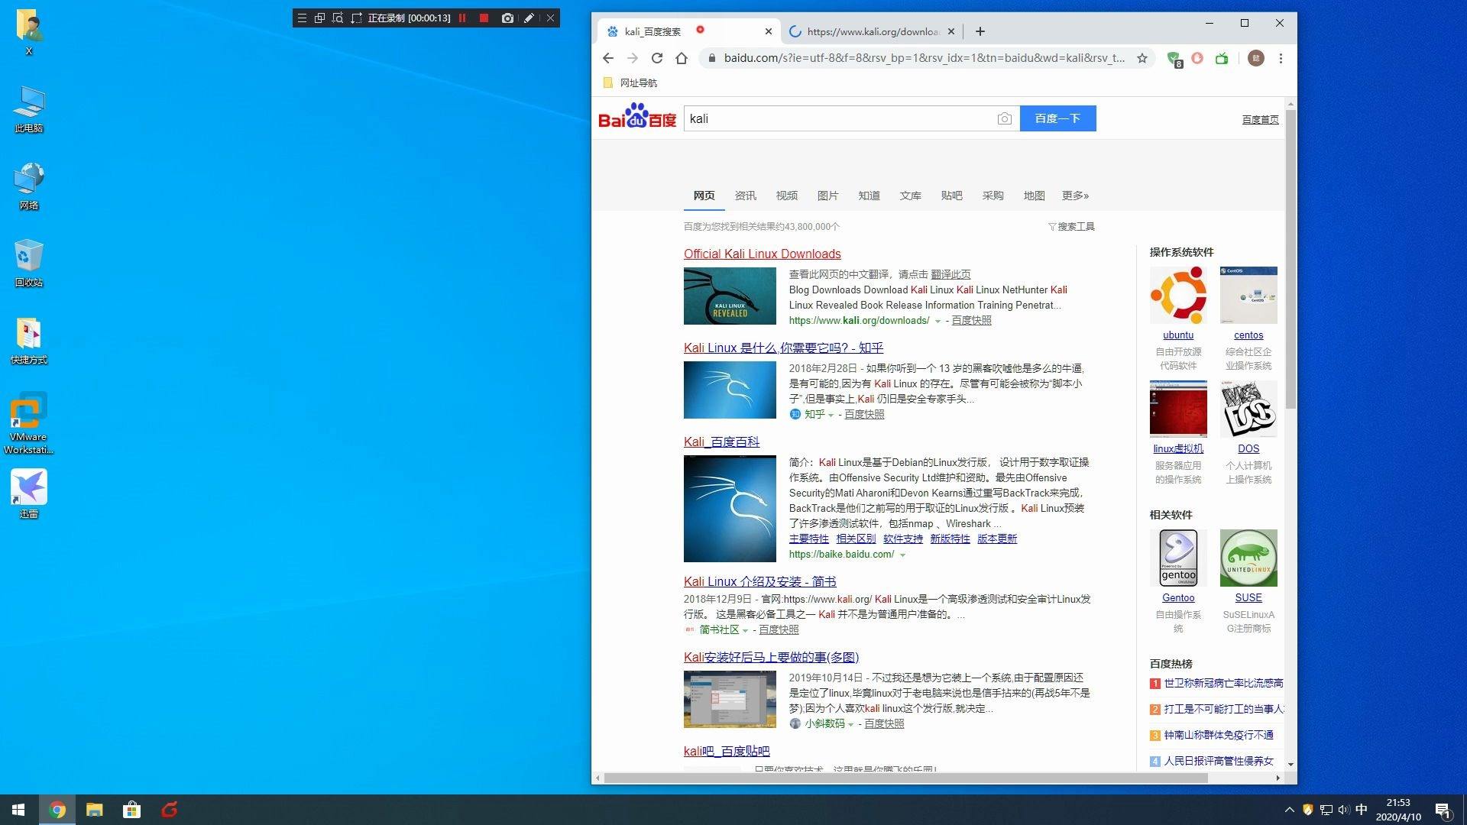This screenshot has height=825, width=1467.
Task: Click the Kali Linux Revealed thumbnail
Action: click(x=730, y=296)
